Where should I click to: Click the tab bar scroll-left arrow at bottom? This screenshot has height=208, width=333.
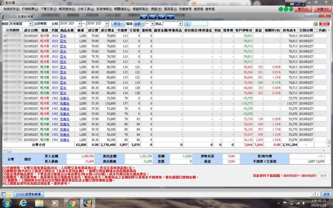(x=313, y=195)
